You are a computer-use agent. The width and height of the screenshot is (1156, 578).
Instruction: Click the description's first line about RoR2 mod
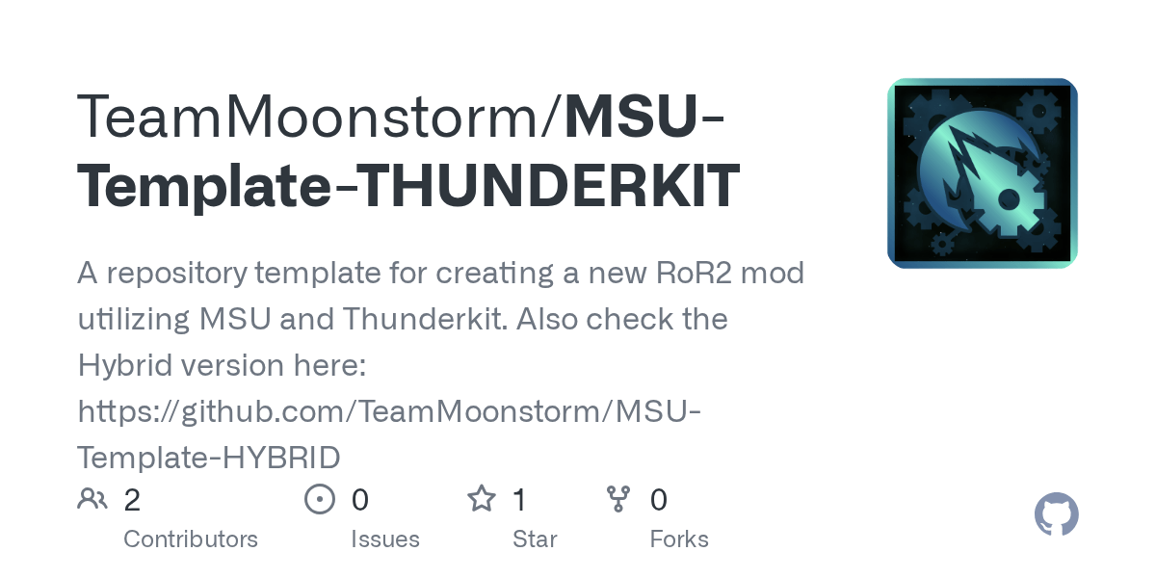pyautogui.click(x=440, y=274)
